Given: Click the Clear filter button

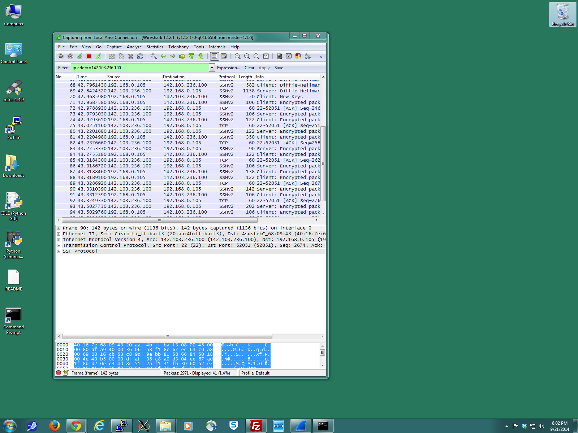Looking at the screenshot, I should (x=249, y=68).
